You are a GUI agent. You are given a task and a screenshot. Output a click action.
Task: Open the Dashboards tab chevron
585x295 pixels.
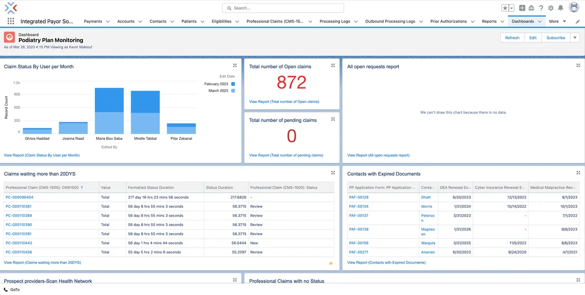pyautogui.click(x=540, y=21)
